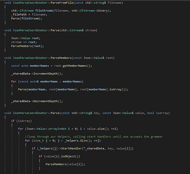Viewport: 190px width, 174px height.
Task: Click the size_t keyword in the inner loop
Action: coord(39,141)
